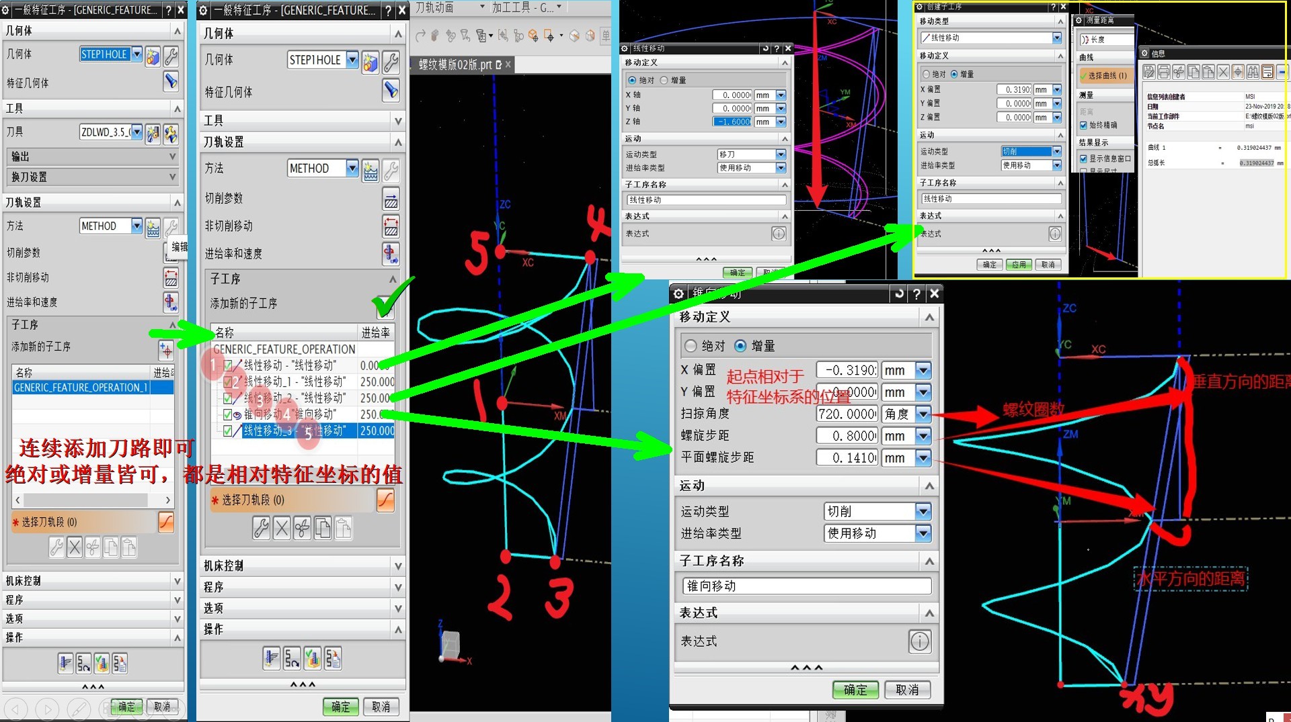This screenshot has height=722, width=1291.
Task: Click the 表达式 info icon in the 线性移动 dialog
Action: pos(779,234)
